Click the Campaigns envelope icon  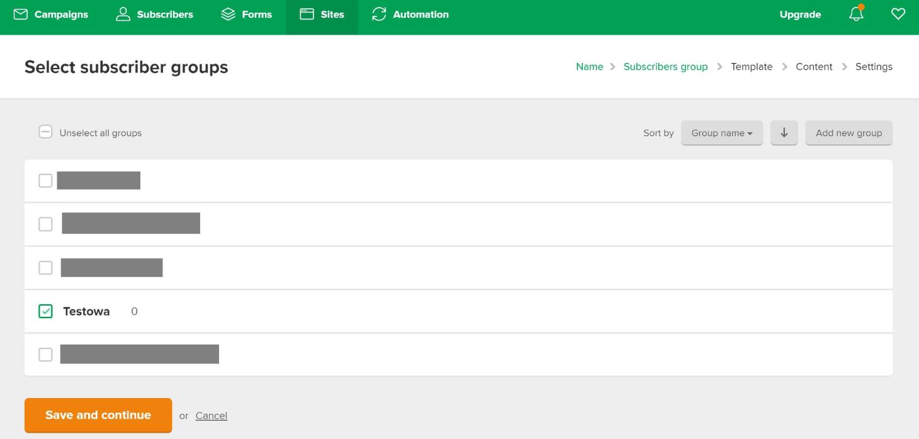[x=21, y=14]
